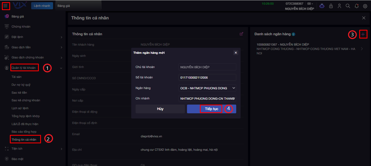Click the Đặt lệnh sidebar icon

7,37
